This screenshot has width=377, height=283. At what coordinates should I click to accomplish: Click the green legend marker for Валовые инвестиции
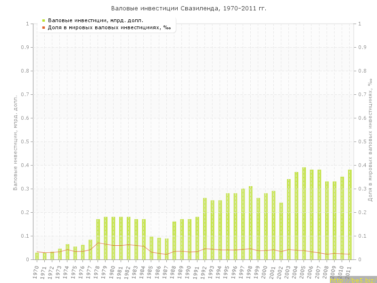click(x=43, y=20)
